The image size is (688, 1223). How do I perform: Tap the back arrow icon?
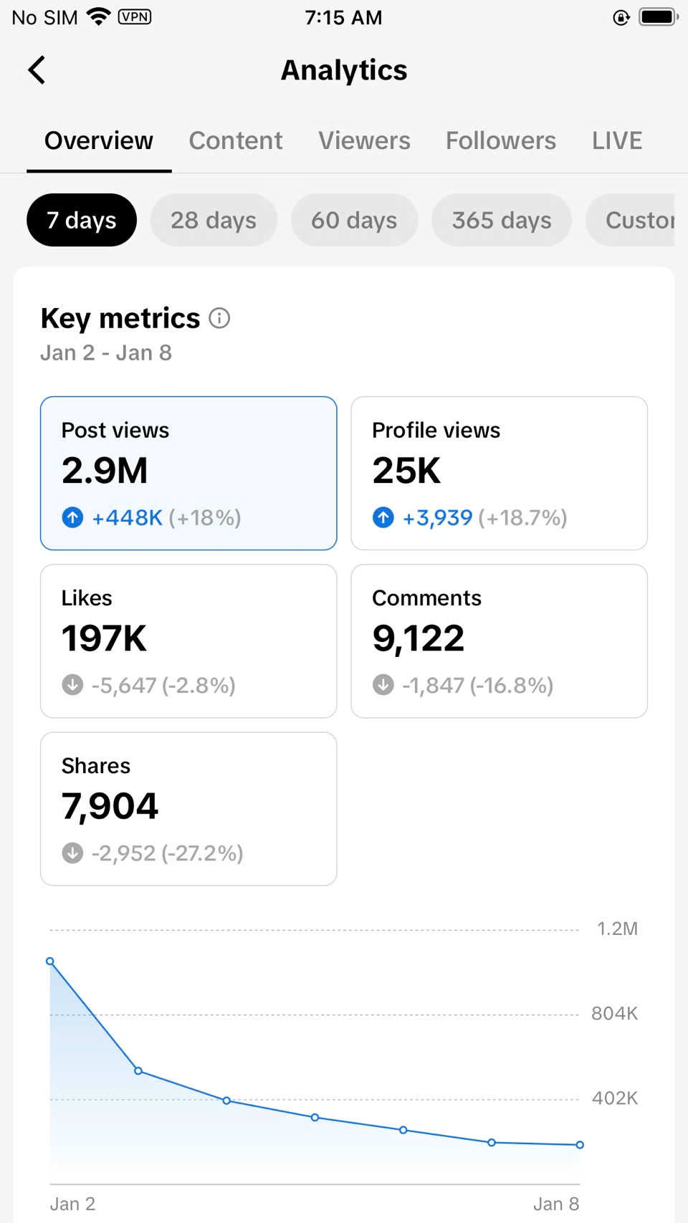37,70
